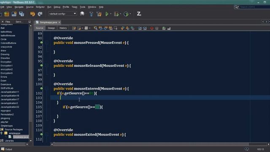Click the Z plugin toolbar icon

pyautogui.click(x=139, y=14)
